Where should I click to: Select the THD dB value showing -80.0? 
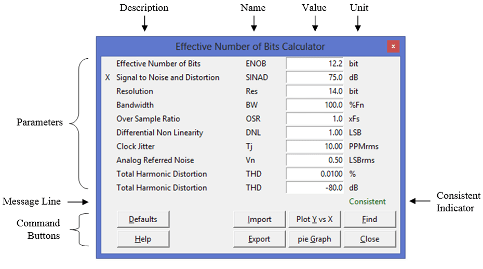(315, 187)
